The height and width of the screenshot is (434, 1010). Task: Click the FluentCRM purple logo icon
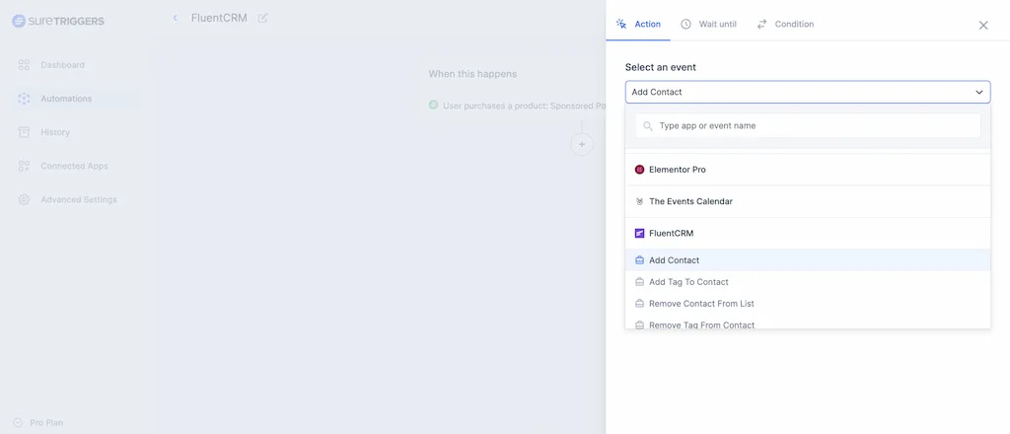[x=639, y=233]
